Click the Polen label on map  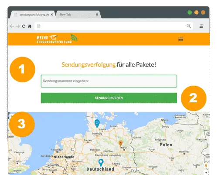pyautogui.click(x=166, y=145)
